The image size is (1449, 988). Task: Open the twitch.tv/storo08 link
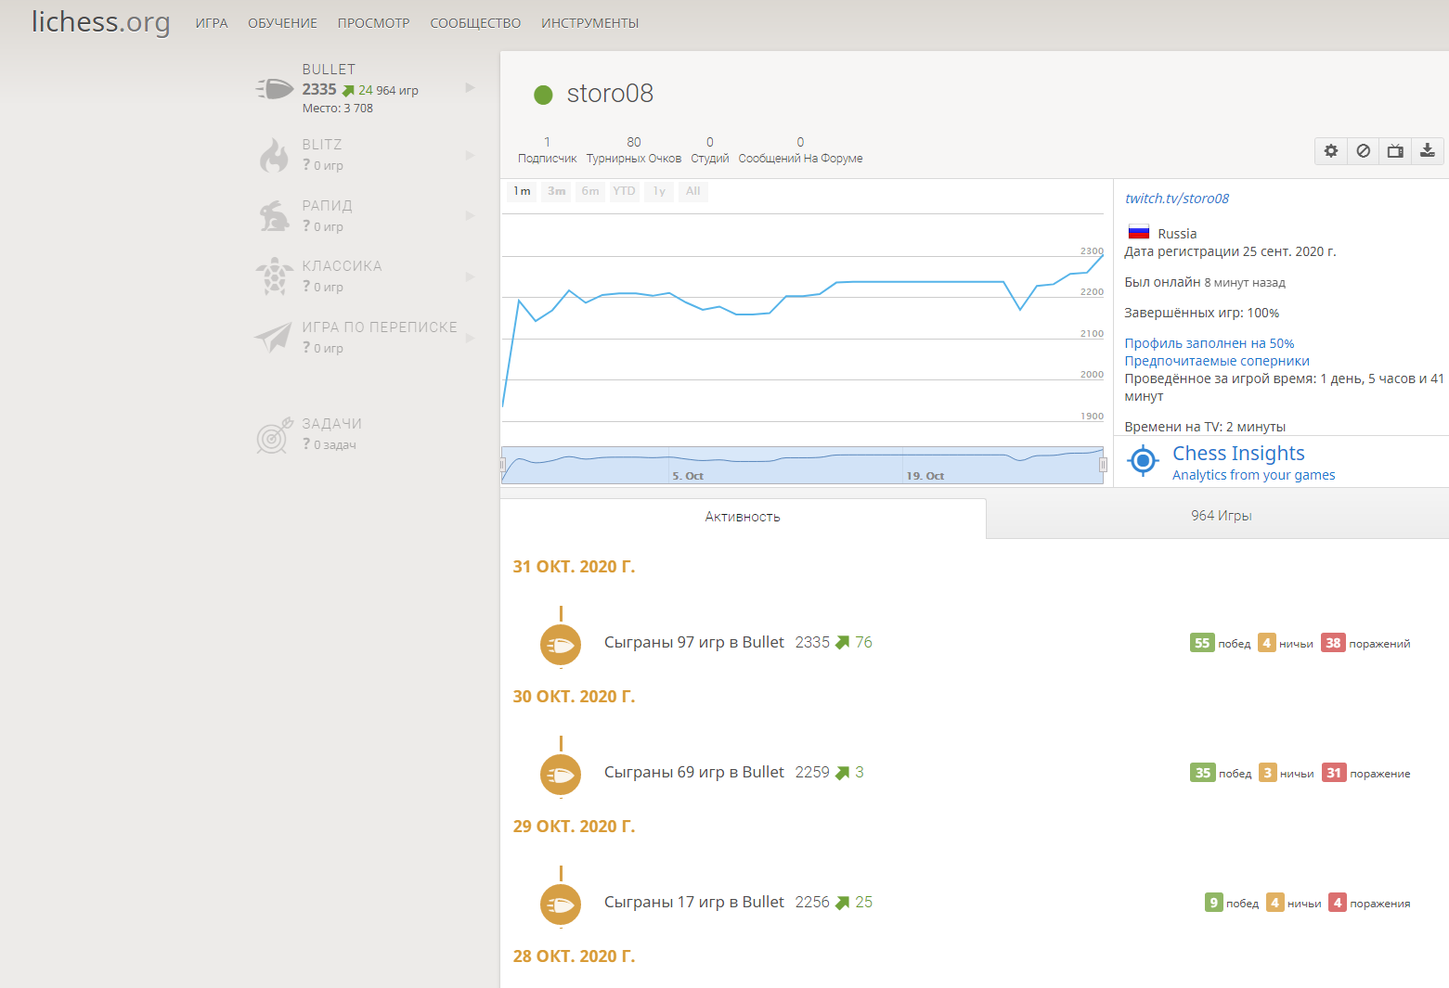[x=1176, y=199]
